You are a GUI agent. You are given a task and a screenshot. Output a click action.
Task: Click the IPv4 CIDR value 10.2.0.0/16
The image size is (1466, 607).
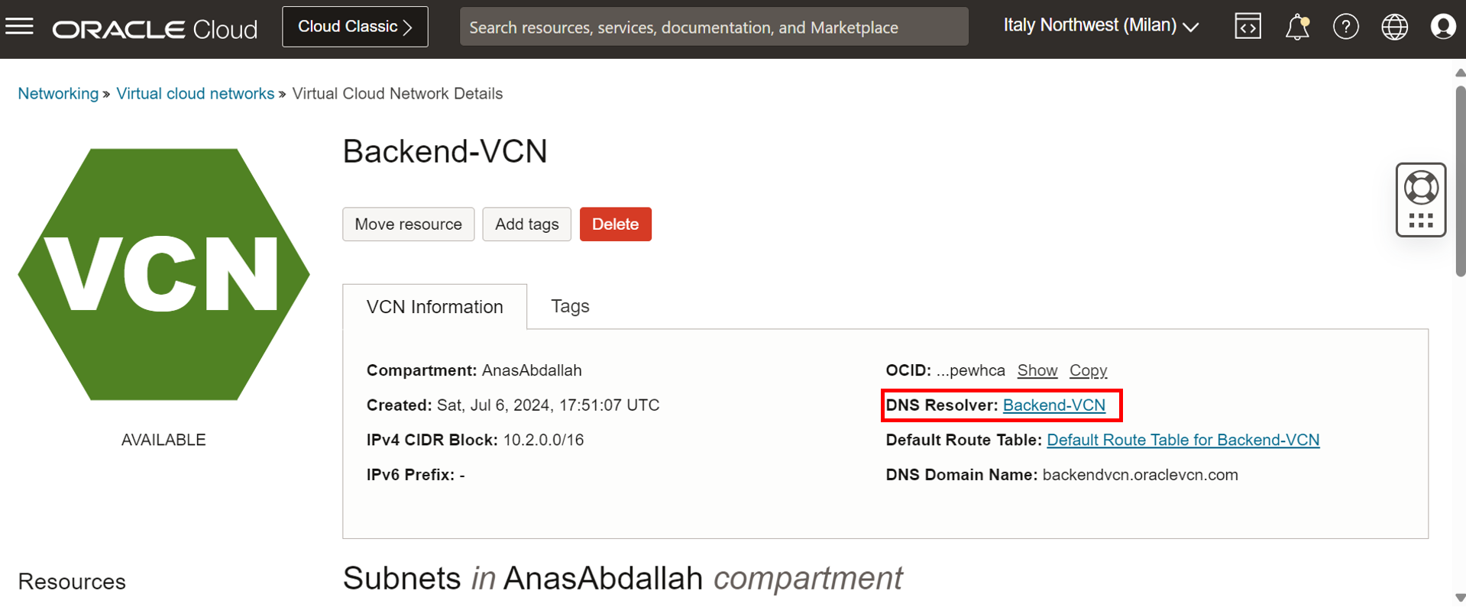pos(543,440)
